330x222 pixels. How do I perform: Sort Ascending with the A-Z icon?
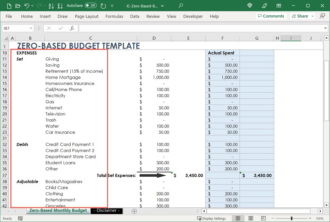click(x=52, y=6)
